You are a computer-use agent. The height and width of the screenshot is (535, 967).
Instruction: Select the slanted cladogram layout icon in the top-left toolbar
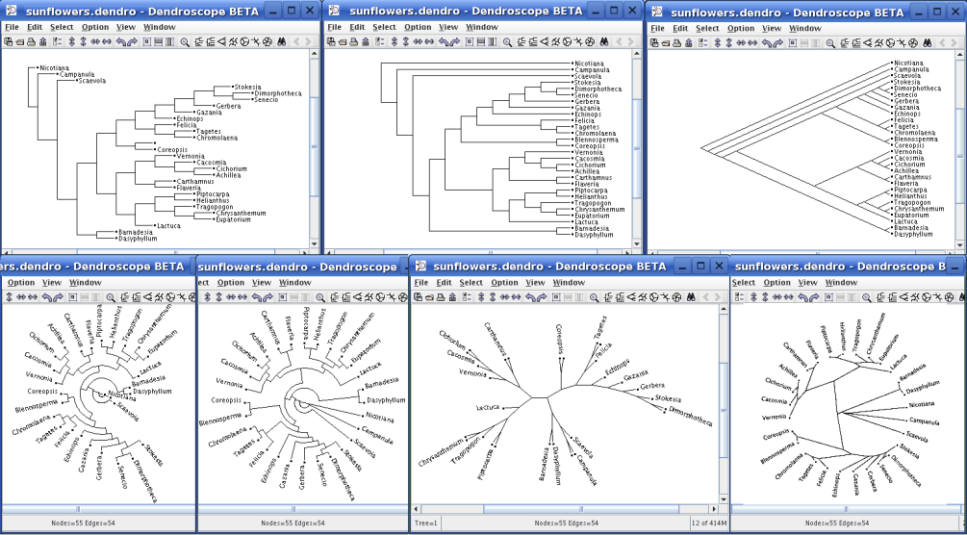coord(222,42)
